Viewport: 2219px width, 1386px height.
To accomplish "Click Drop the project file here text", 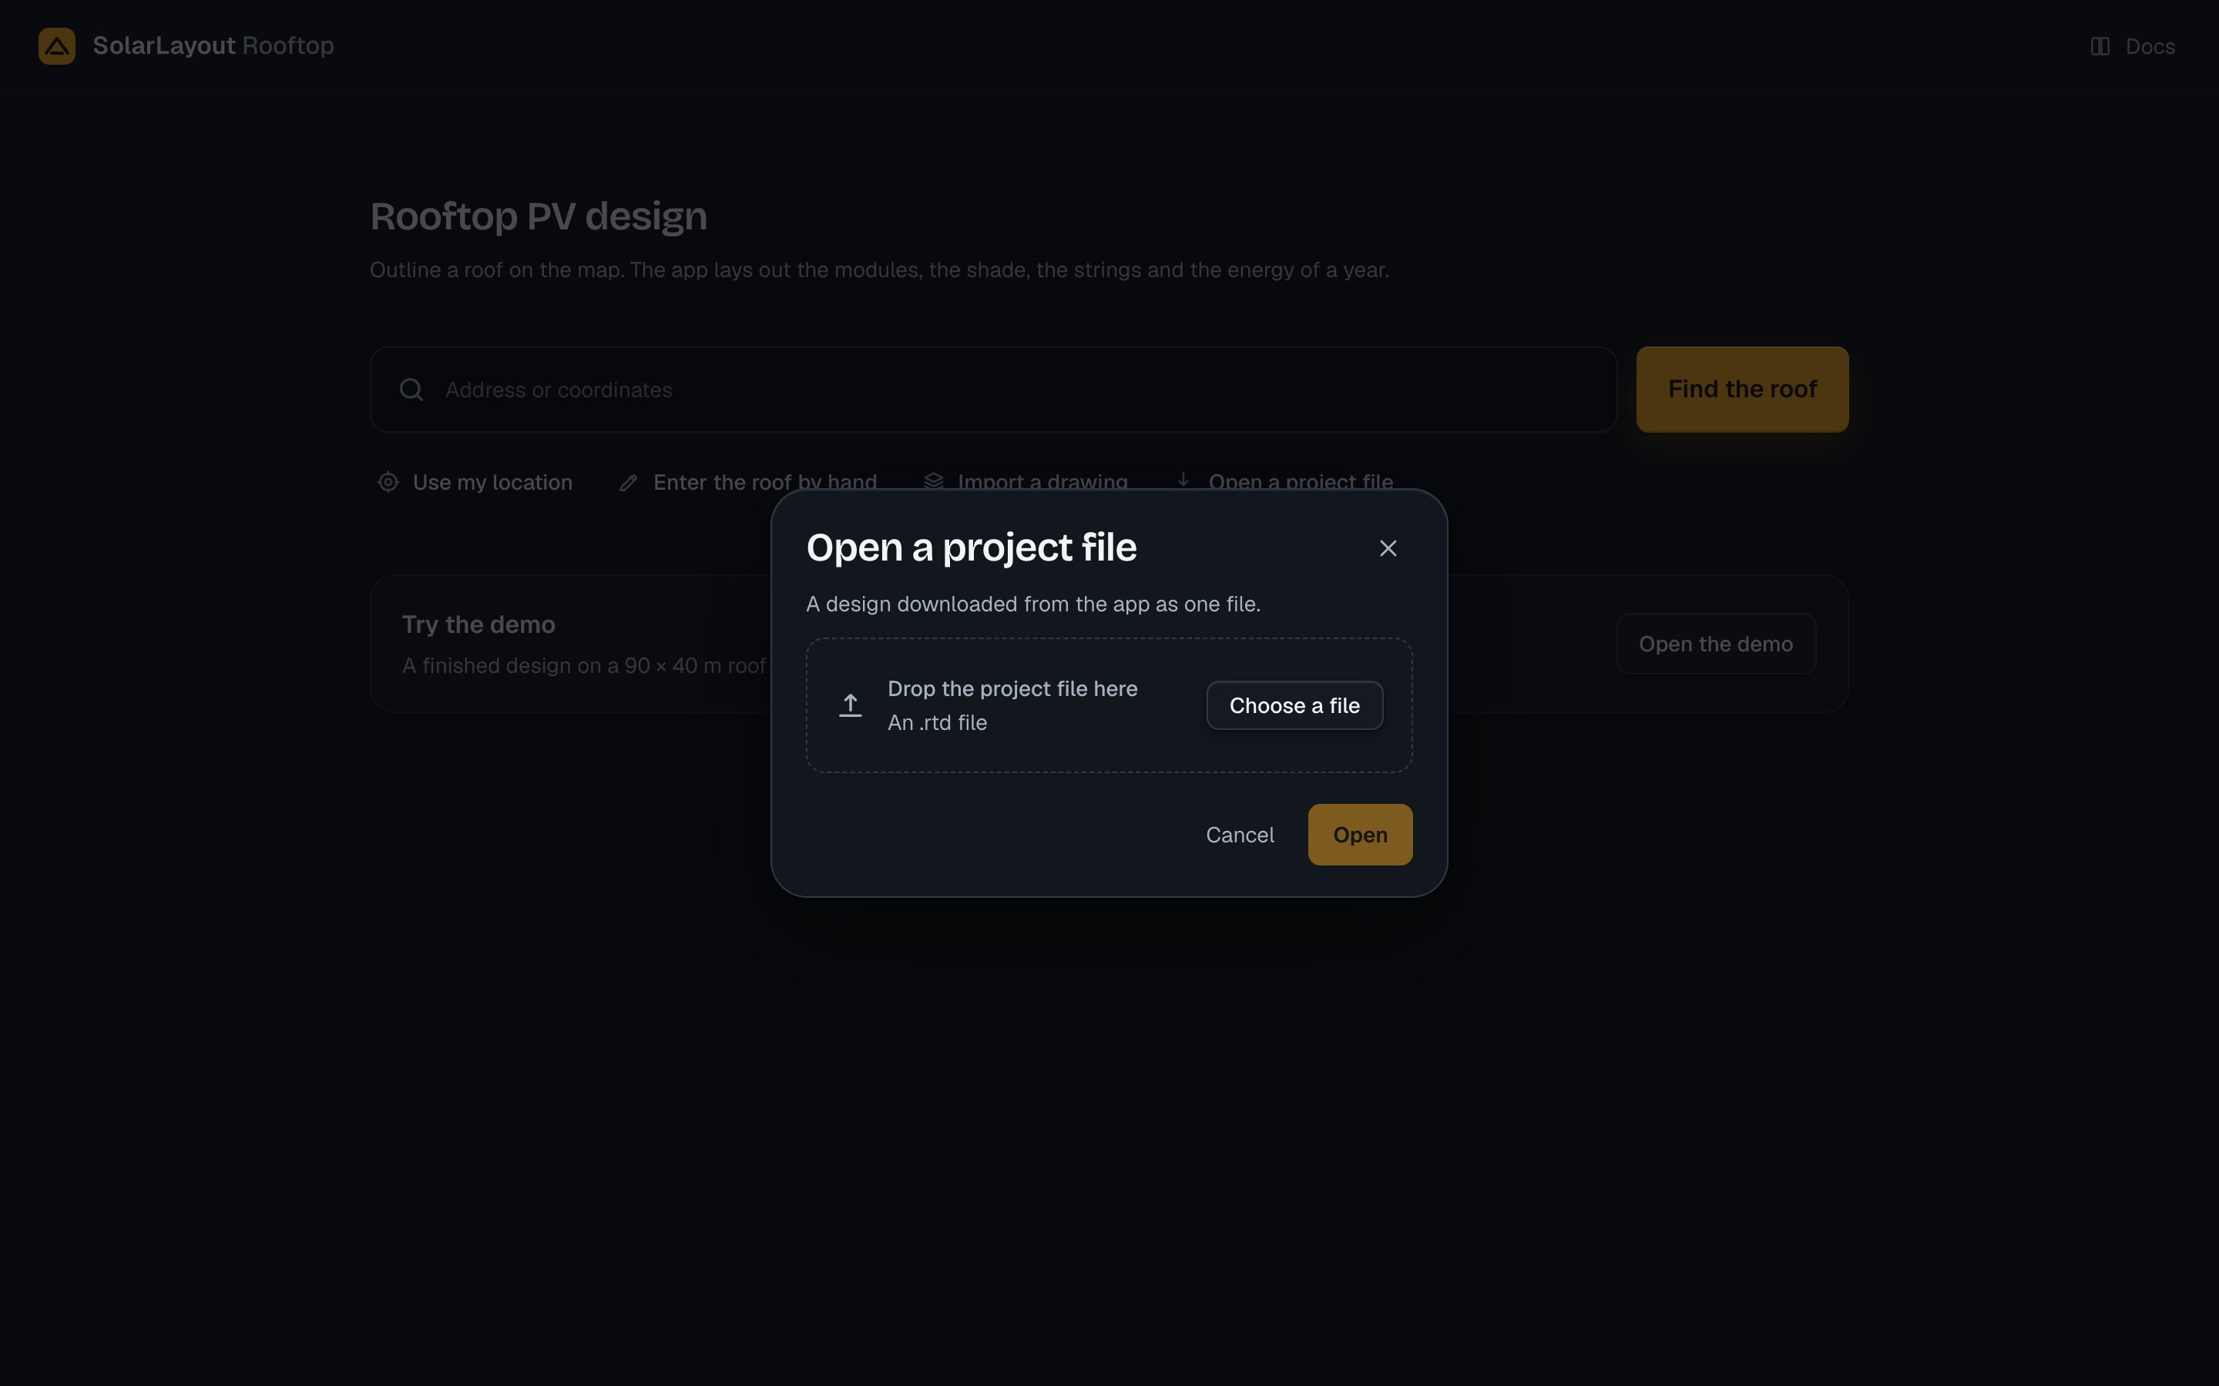I will point(1012,688).
